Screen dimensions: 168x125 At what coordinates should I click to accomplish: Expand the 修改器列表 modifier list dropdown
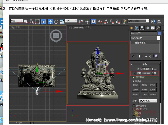pos(146,38)
